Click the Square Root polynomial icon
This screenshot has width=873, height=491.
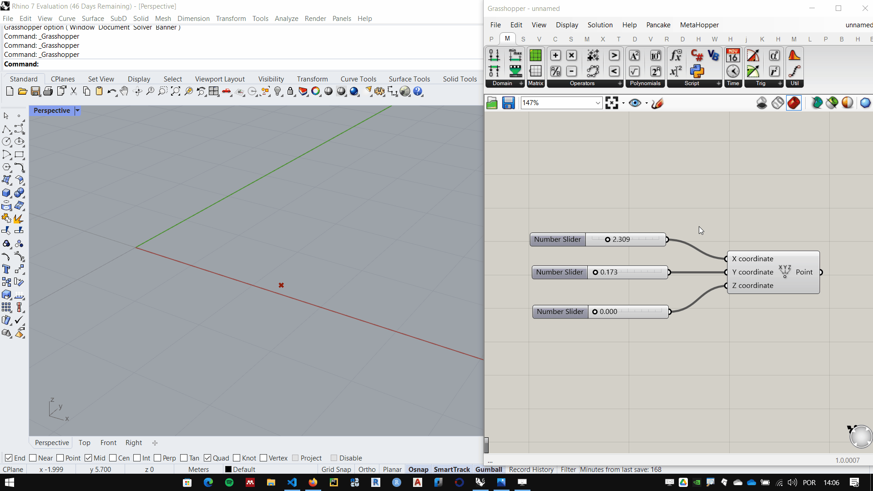[634, 71]
